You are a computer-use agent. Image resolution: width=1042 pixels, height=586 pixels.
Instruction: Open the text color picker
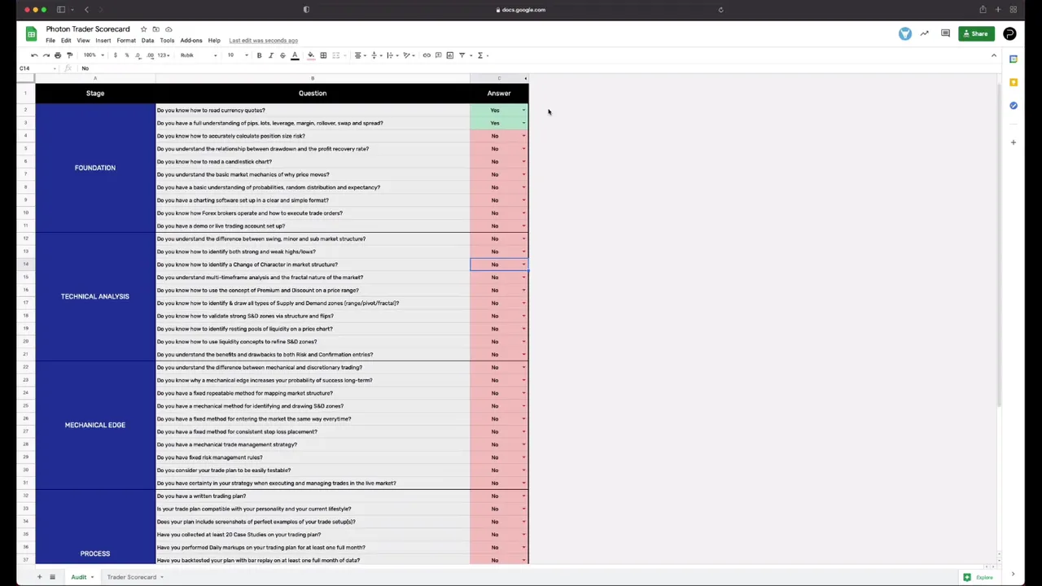click(x=295, y=55)
